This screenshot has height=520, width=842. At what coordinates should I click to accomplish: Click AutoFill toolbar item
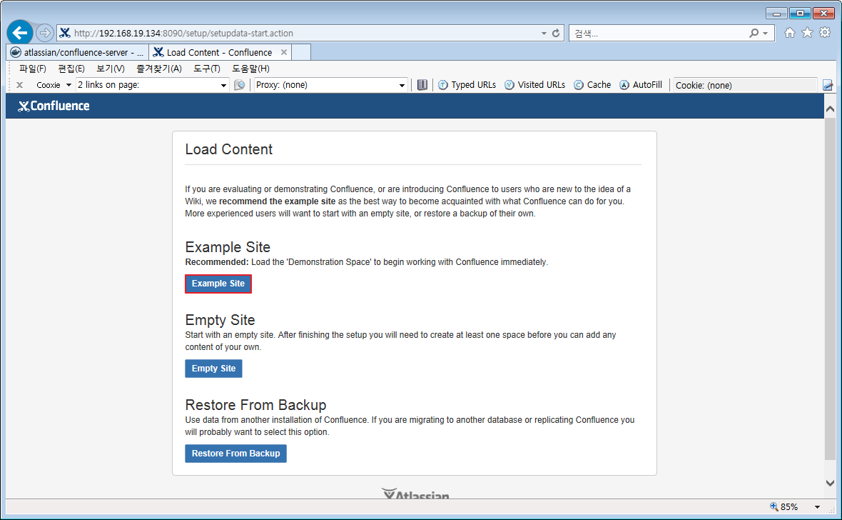click(x=641, y=85)
